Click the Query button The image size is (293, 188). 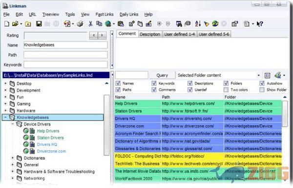[162, 75]
